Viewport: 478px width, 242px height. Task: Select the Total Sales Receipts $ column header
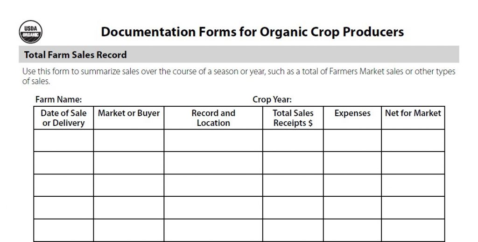click(x=293, y=118)
